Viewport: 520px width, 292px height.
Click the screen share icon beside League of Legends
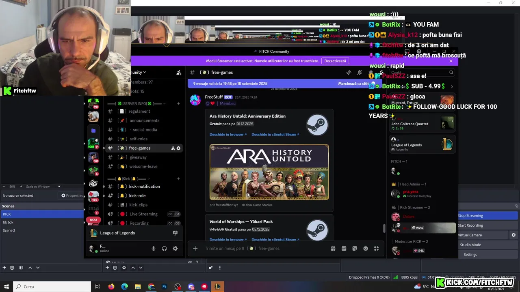pyautogui.click(x=175, y=233)
